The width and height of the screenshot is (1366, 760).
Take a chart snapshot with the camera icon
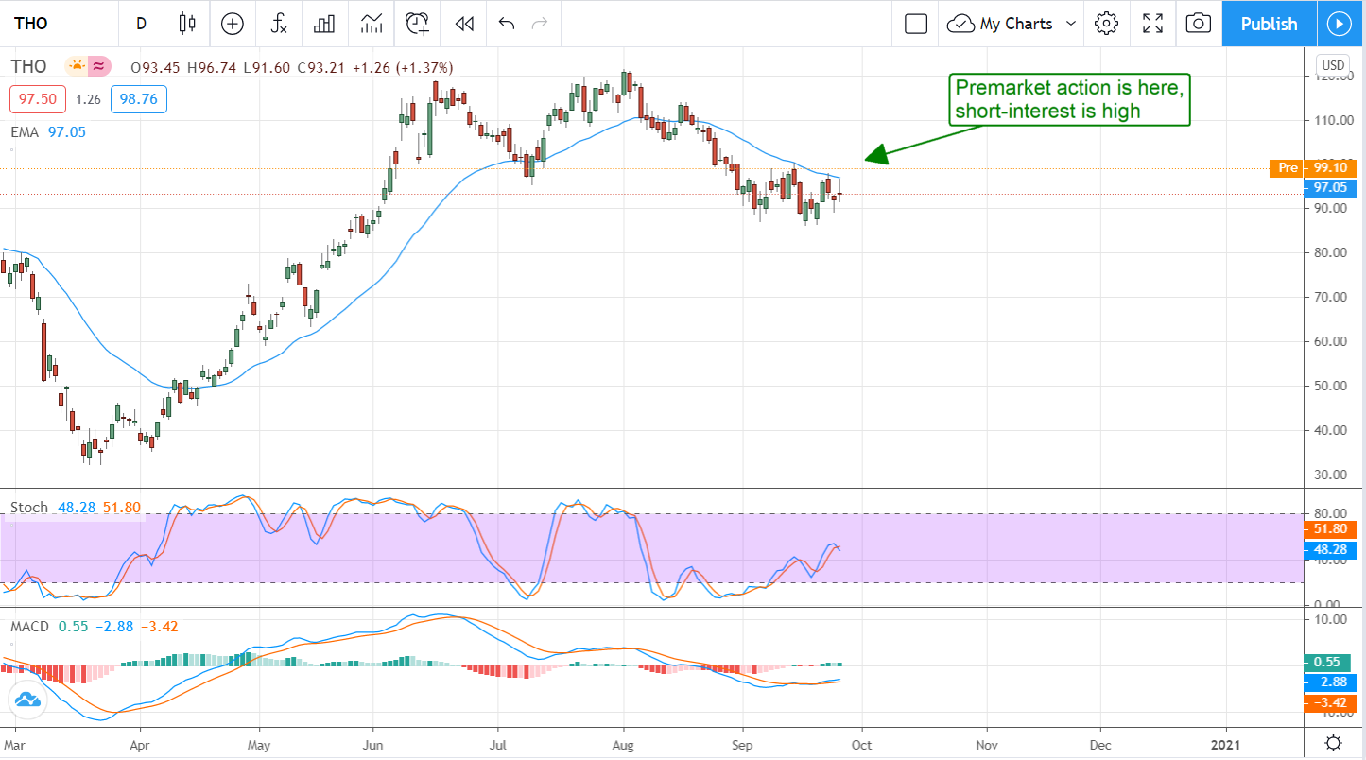pyautogui.click(x=1198, y=24)
